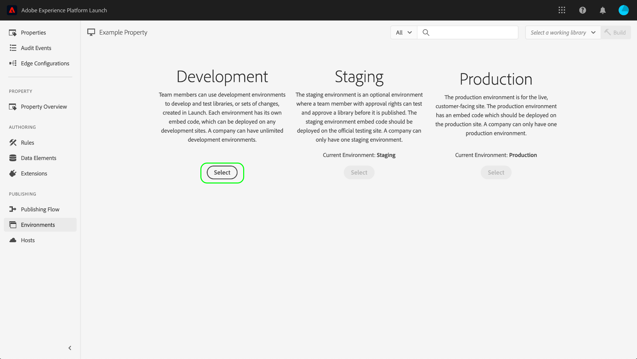Open Property Overview page

(x=43, y=107)
